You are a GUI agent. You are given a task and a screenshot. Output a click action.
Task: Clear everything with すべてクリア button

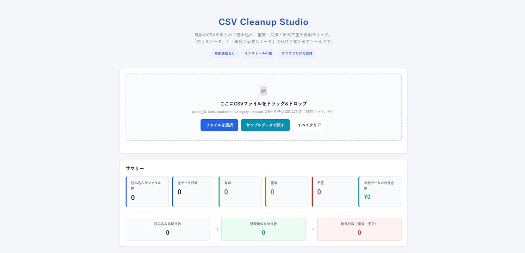click(x=309, y=125)
